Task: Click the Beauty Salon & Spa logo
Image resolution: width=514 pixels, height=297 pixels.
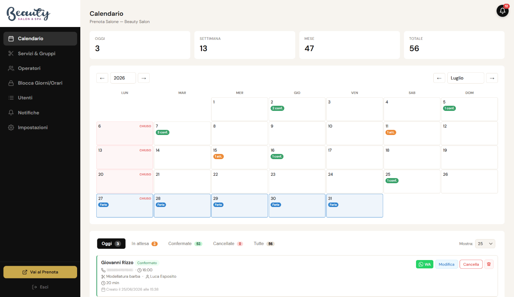Action: 28,14
